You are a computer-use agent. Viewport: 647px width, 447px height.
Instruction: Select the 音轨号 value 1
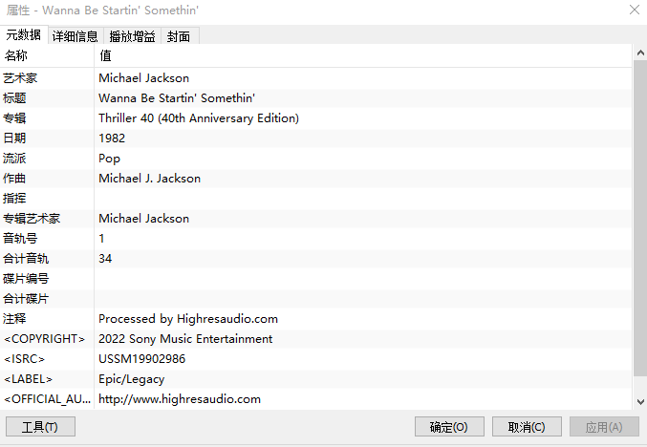click(x=101, y=239)
